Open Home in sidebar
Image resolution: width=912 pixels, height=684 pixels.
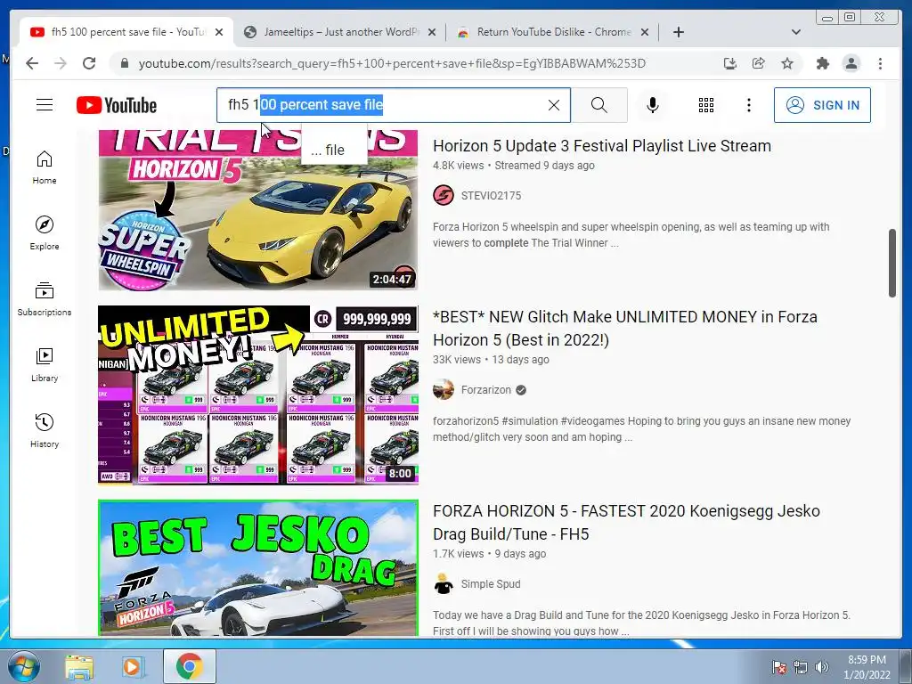45,167
